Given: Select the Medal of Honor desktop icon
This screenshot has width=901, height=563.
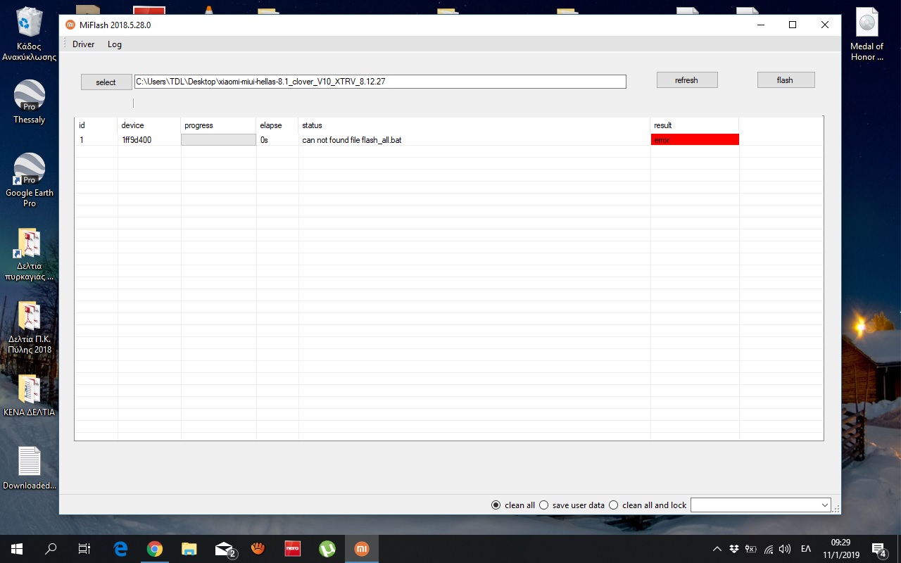Looking at the screenshot, I should pyautogui.click(x=867, y=34).
